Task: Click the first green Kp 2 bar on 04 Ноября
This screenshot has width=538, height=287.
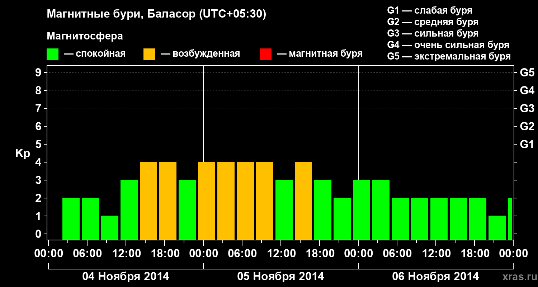Action: (x=71, y=218)
